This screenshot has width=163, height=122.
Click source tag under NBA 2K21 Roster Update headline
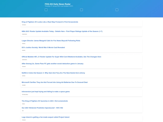click(24, 34)
